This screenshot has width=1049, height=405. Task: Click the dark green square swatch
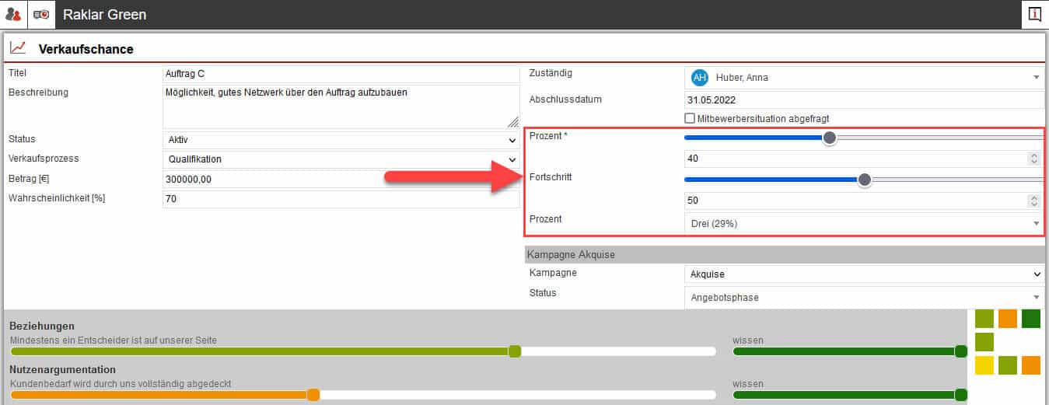pos(1030,319)
